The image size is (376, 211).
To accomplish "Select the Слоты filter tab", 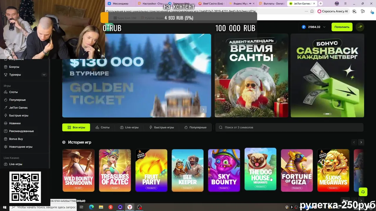I will (103, 127).
